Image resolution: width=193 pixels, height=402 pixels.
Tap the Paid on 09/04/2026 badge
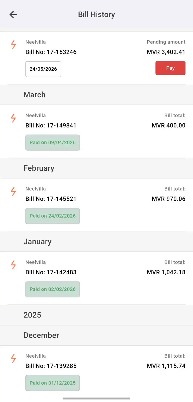click(53, 143)
